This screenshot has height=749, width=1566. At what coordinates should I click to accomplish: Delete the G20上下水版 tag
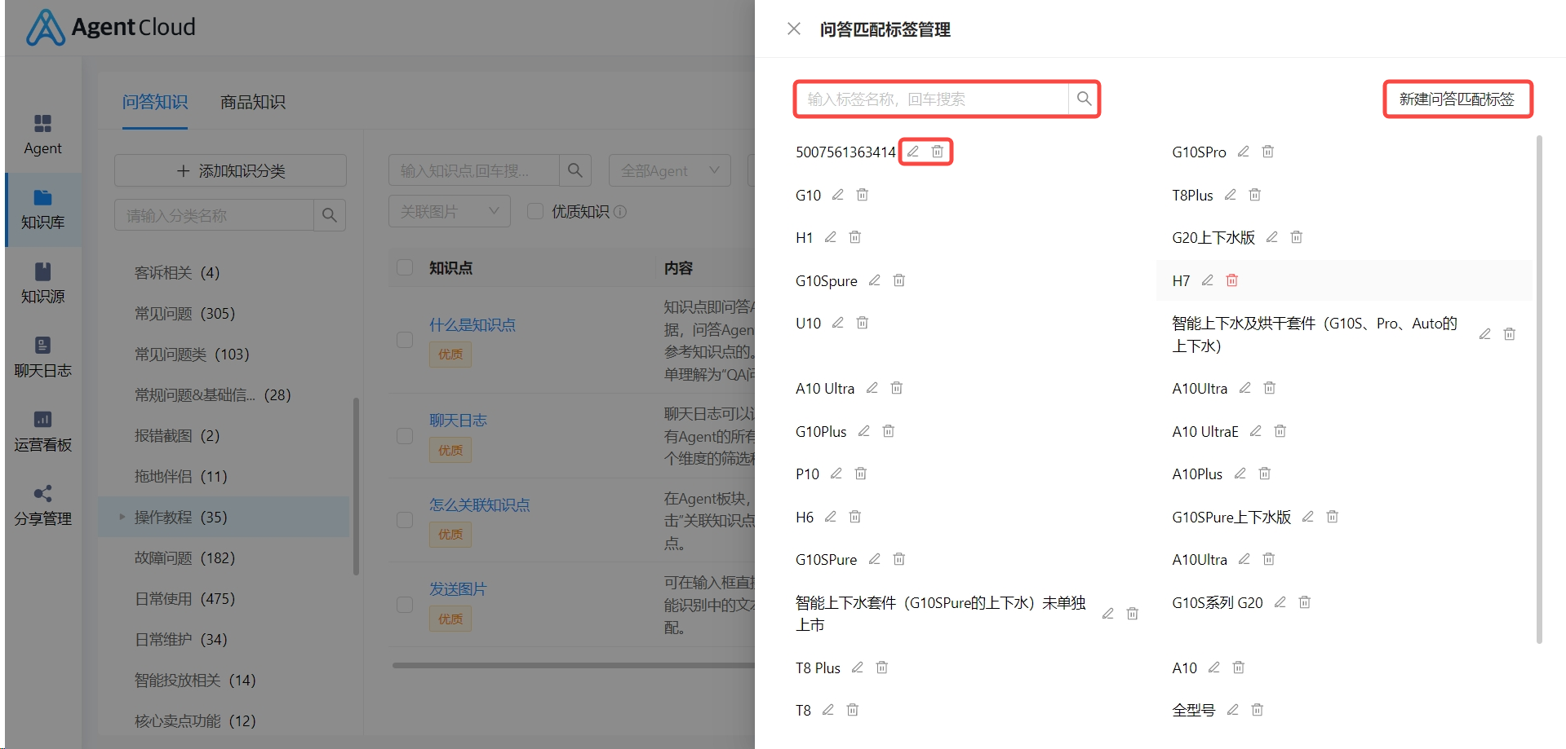click(x=1297, y=237)
